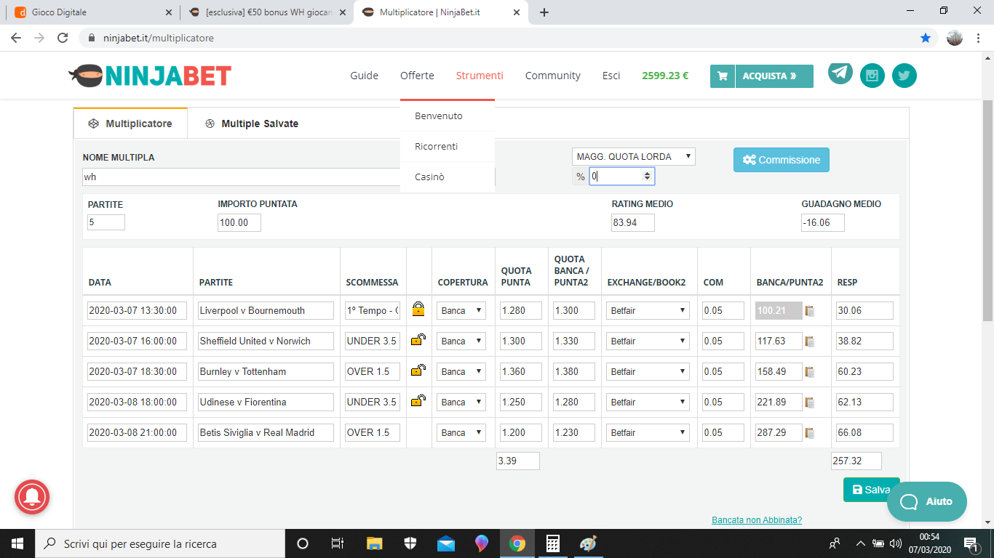The width and height of the screenshot is (994, 558).
Task: Open Copertura dropdown for Liverpool v Bournemouth
Action: coord(461,310)
